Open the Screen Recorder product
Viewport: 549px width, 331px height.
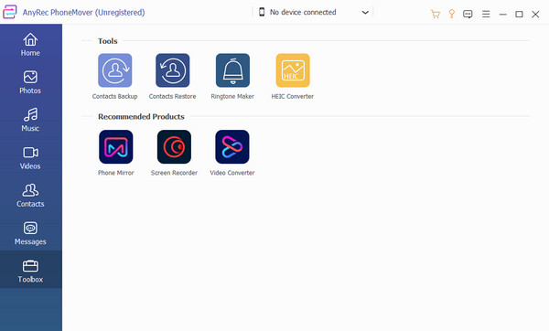click(174, 147)
